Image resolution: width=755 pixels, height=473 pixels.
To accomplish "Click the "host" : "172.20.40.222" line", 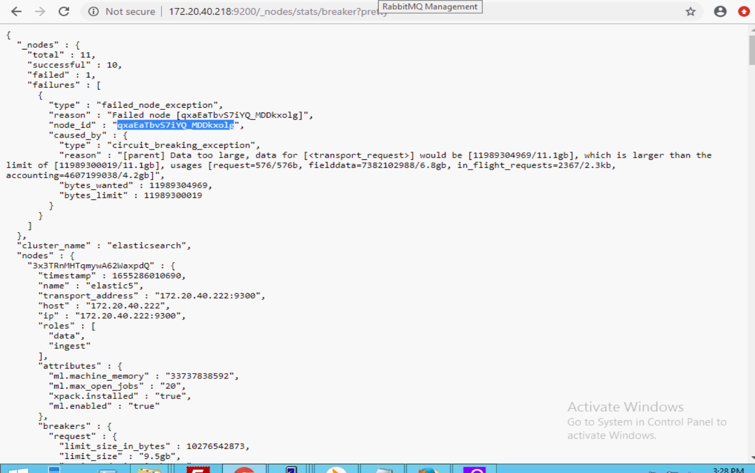I will pos(104,306).
